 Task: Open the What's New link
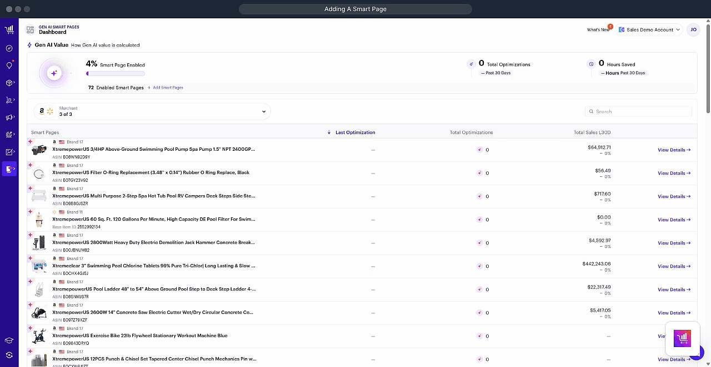point(598,30)
